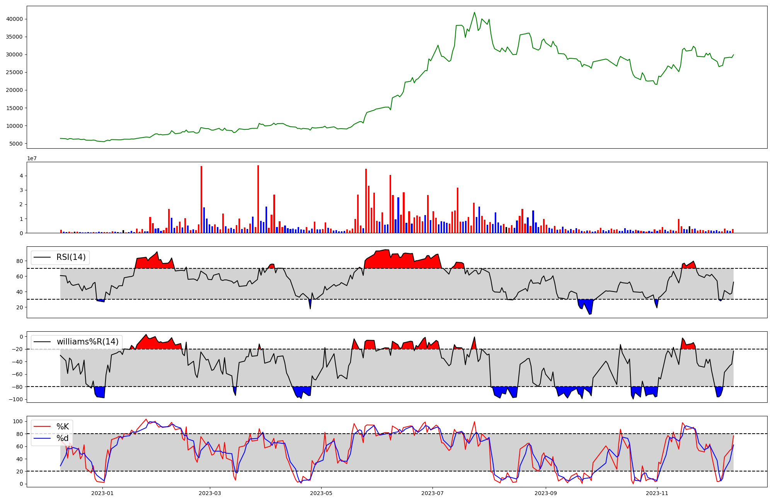This screenshot has width=773, height=502.
Task: Click the 2023-11 x-axis date label
Action: pos(657,493)
